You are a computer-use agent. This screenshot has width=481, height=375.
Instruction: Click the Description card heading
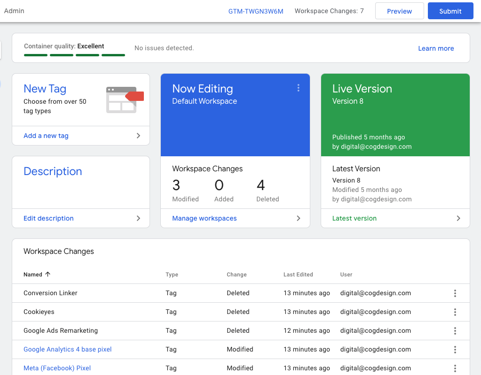pos(53,171)
